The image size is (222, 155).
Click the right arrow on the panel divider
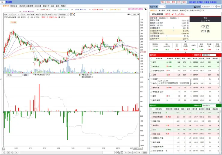[x=148, y=79]
